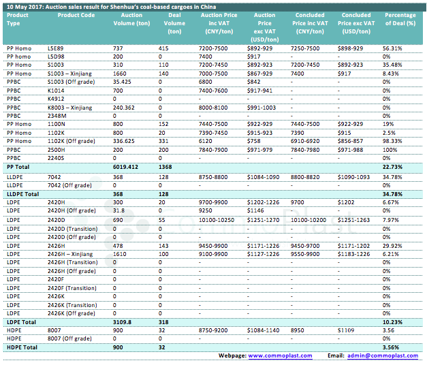Click the 98.33% percentage of deal cell
Viewport: 427px width, 365px height.
click(392, 141)
